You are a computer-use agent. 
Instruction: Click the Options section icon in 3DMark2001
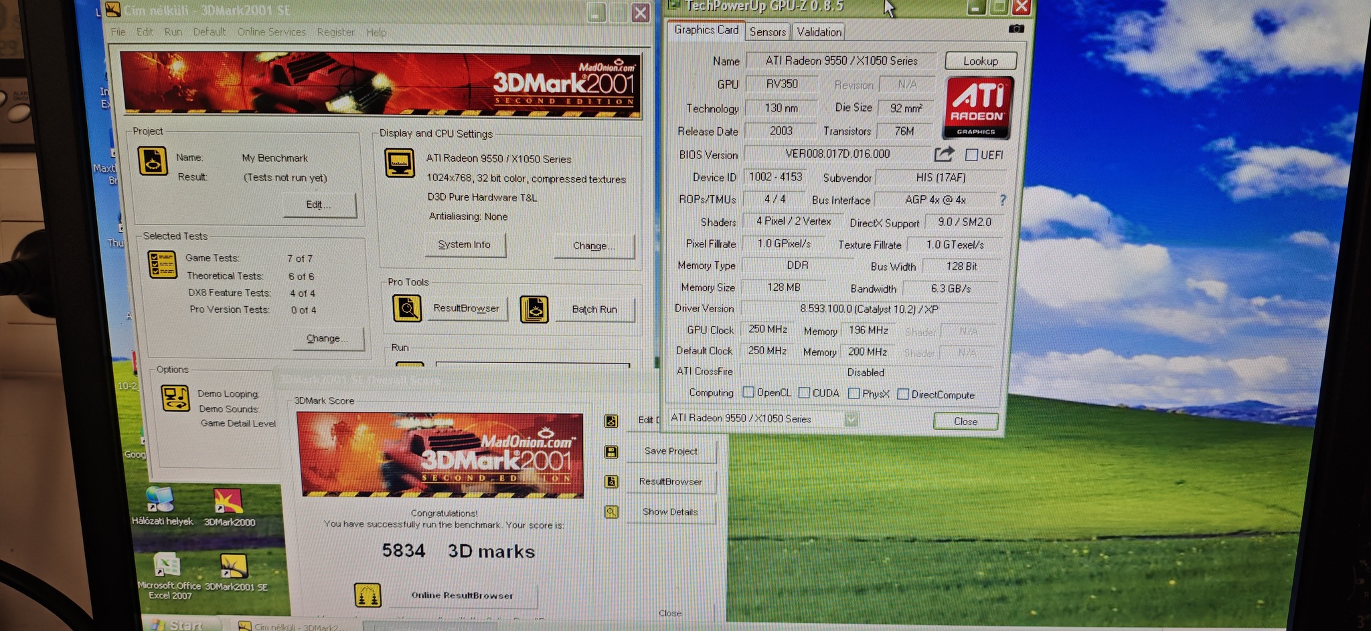click(x=175, y=398)
